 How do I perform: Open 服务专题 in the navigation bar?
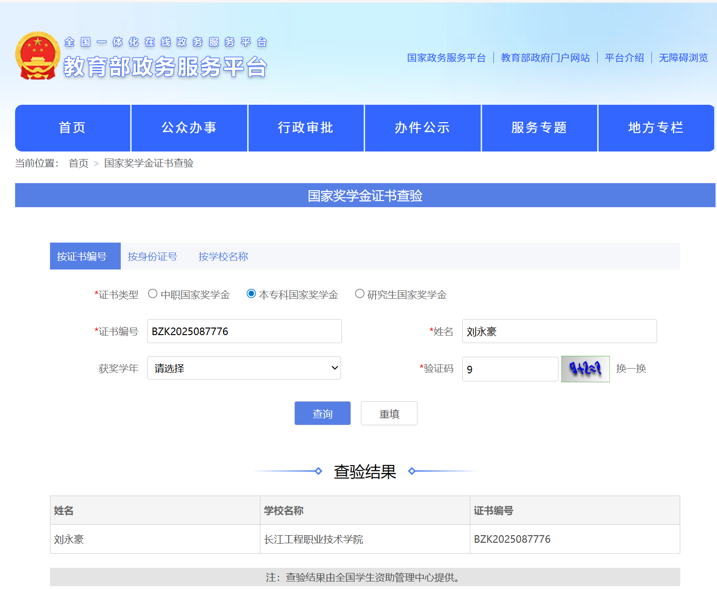[x=539, y=128]
